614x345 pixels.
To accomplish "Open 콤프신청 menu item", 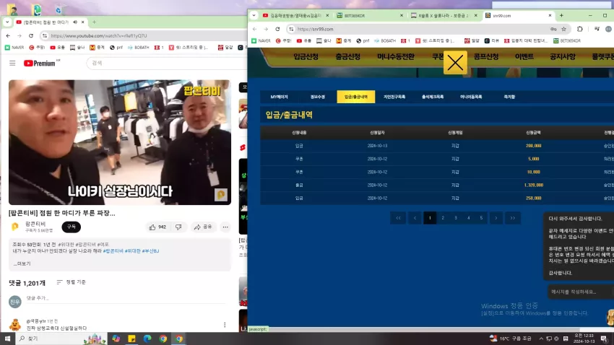I will click(x=486, y=57).
